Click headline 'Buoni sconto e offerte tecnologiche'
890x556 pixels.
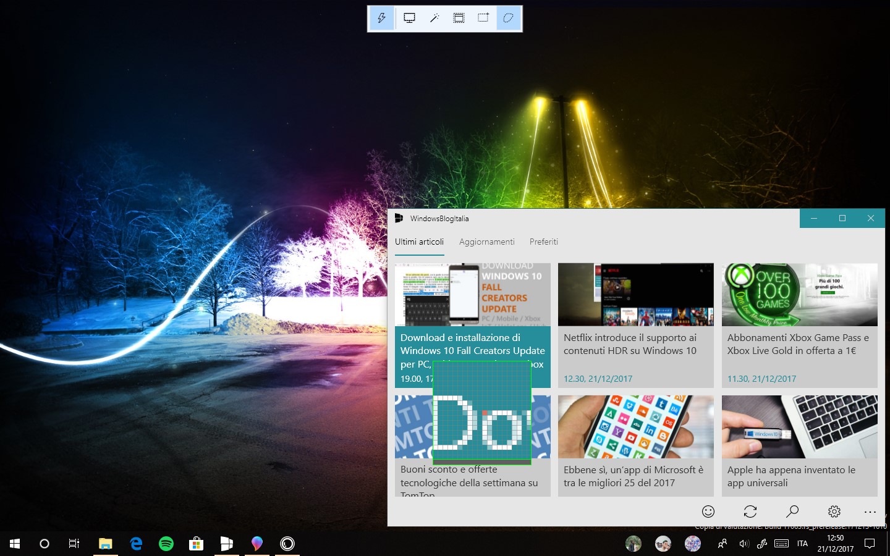tap(469, 481)
